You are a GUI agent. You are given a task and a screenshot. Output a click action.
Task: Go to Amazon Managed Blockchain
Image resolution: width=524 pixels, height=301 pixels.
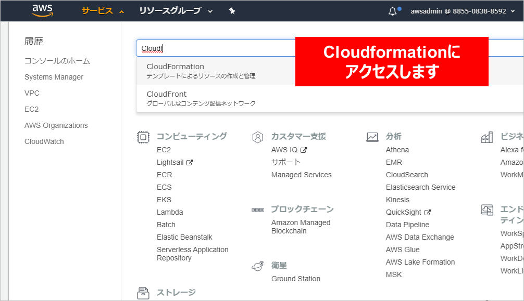tap(301, 227)
